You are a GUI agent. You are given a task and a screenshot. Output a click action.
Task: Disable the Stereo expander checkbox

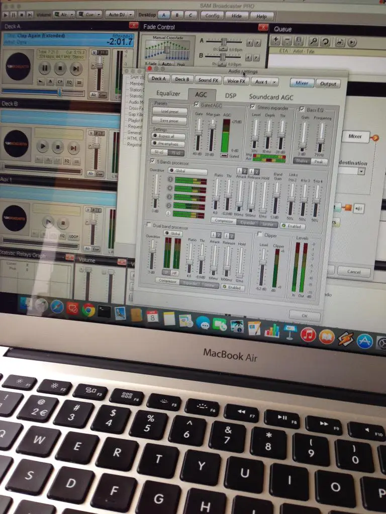[253, 106]
